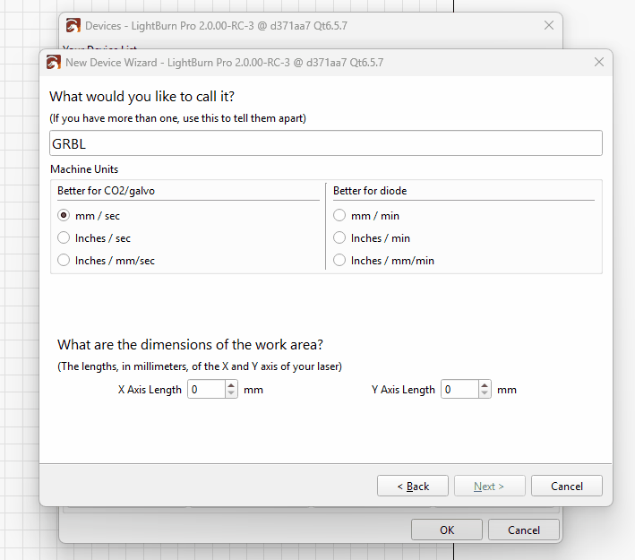635x560 pixels.
Task: Click the 'X Axis Length' label
Action: pyautogui.click(x=150, y=390)
